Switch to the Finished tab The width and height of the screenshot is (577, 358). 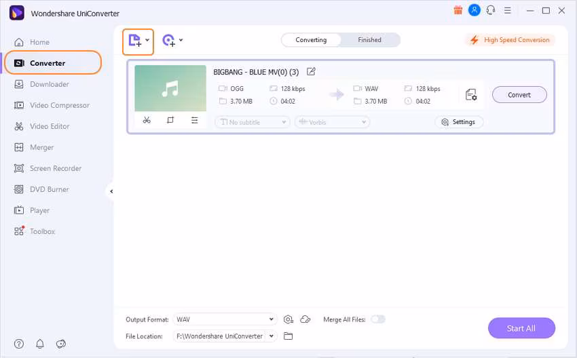point(369,40)
